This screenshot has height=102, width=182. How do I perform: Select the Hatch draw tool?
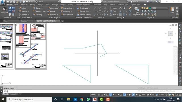tap(105, 14)
